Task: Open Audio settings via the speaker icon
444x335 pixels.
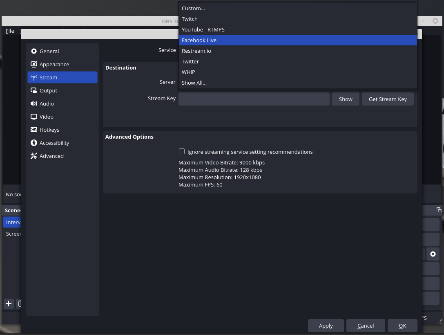Action: tap(33, 103)
